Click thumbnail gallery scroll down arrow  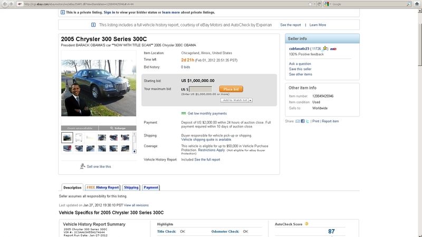(x=135, y=151)
